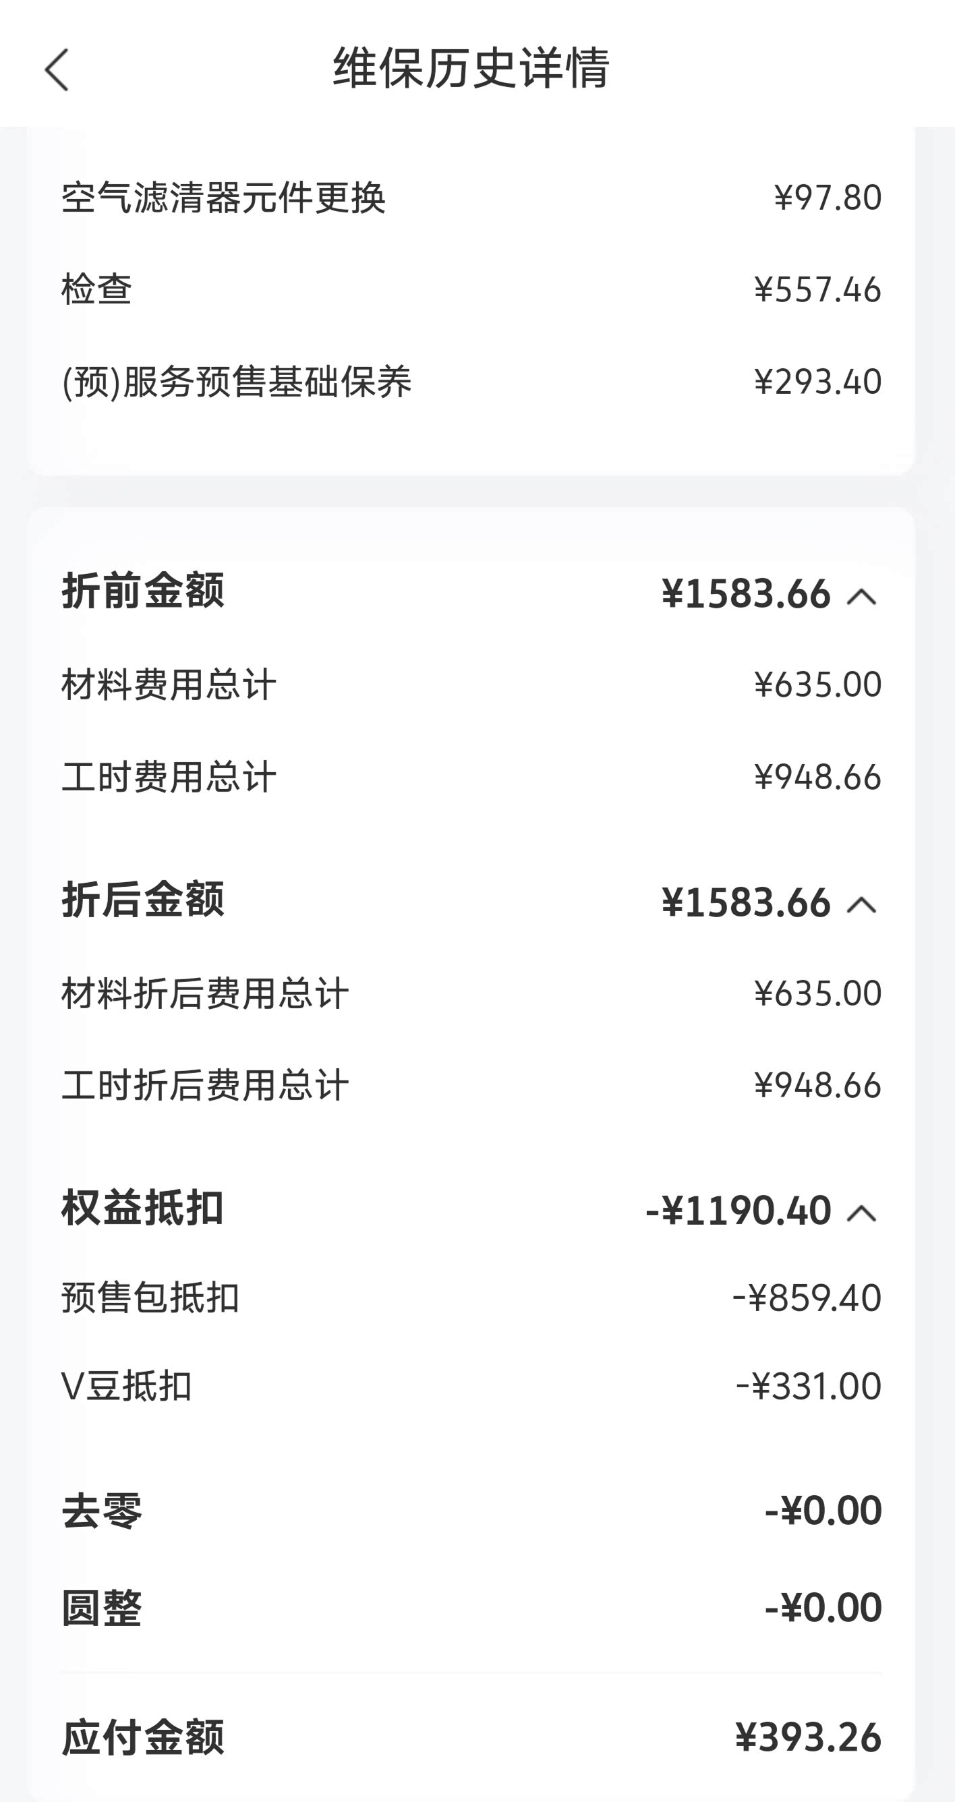
Task: Tap the 折前金额 heading
Action: pyautogui.click(x=144, y=591)
